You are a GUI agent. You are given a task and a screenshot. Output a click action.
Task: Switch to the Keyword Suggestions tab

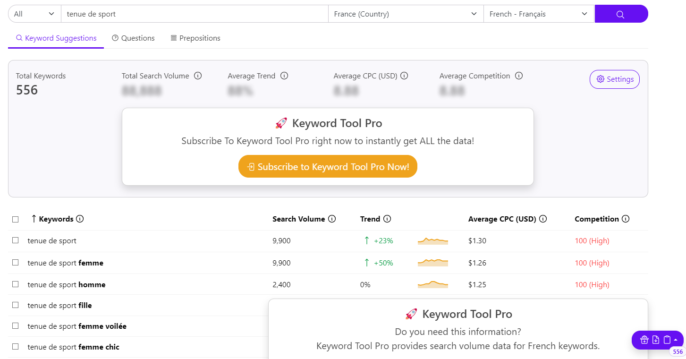[x=56, y=38]
